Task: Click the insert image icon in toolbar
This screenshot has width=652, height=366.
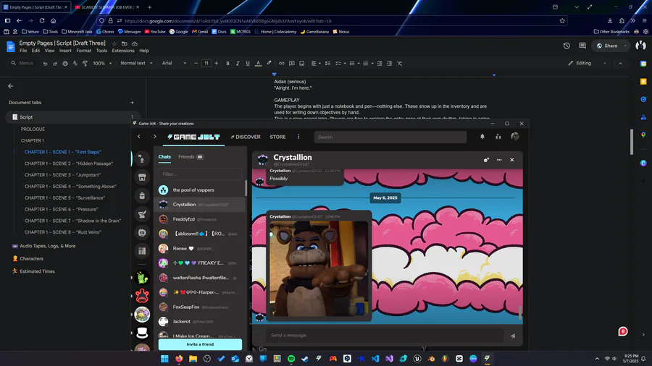Action: [302, 63]
